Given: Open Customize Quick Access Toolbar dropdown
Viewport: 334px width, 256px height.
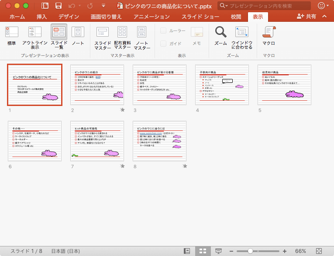Looking at the screenshot, I should 103,6.
